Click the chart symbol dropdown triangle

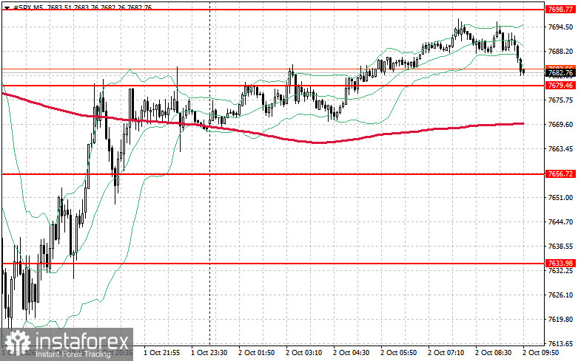(x=7, y=7)
